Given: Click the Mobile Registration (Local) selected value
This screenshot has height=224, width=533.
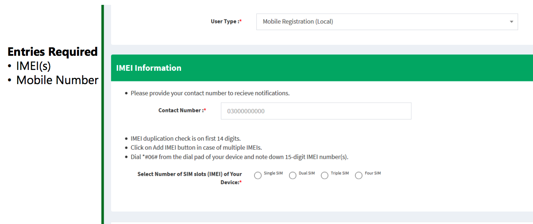Looking at the screenshot, I should [297, 22].
